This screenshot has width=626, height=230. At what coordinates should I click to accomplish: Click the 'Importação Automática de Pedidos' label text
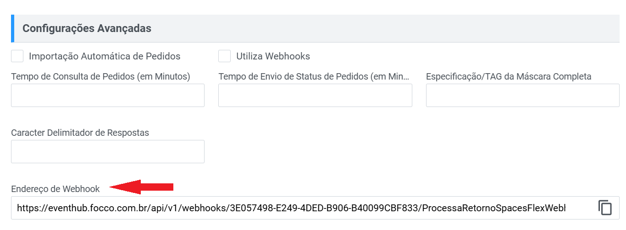click(x=105, y=56)
